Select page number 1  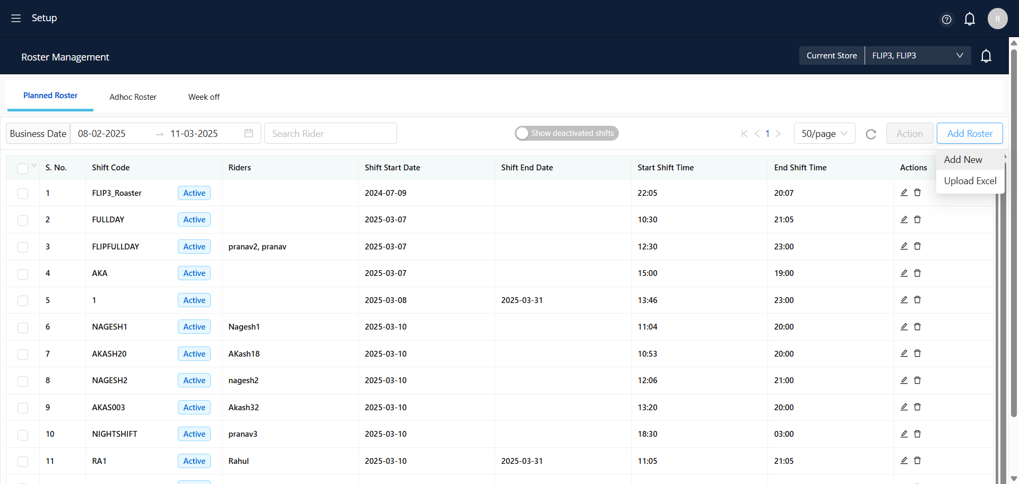pyautogui.click(x=767, y=134)
